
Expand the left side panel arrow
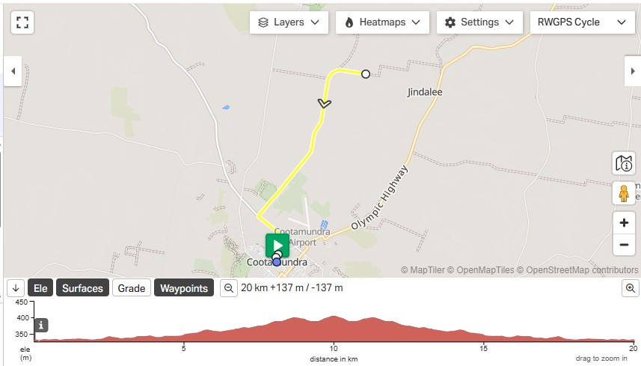click(13, 71)
